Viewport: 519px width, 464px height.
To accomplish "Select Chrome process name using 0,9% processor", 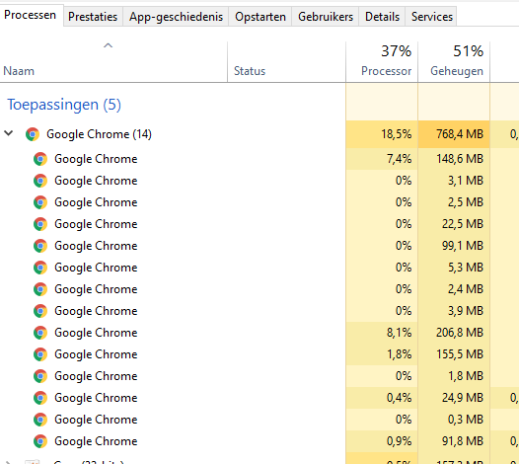I will pos(96,441).
